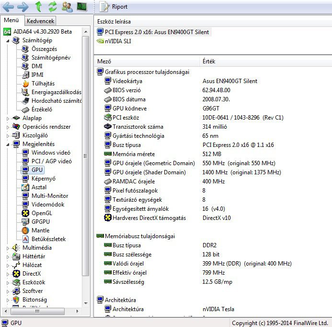Click the Back arrow toolbar icon
Viewport: 332px width, 327px height.
coord(9,7)
